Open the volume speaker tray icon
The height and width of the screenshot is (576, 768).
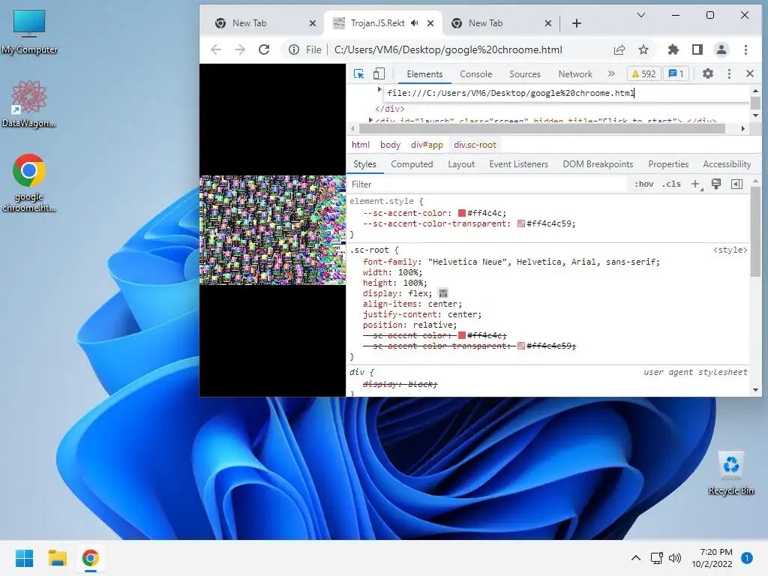tap(675, 558)
